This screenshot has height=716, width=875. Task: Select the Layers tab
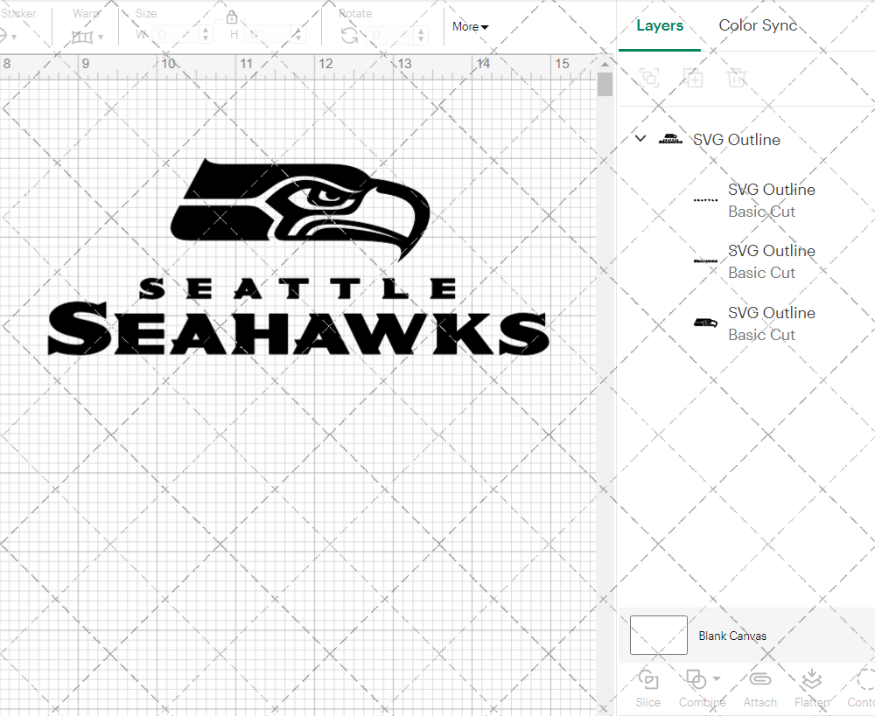coord(660,25)
